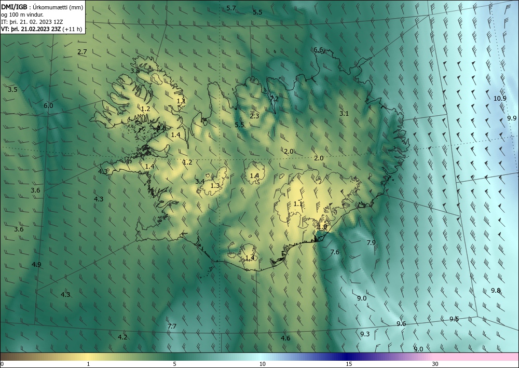
Task: Click the 1.4 value on Mýrdalsjökull glacier
Action: point(250,257)
